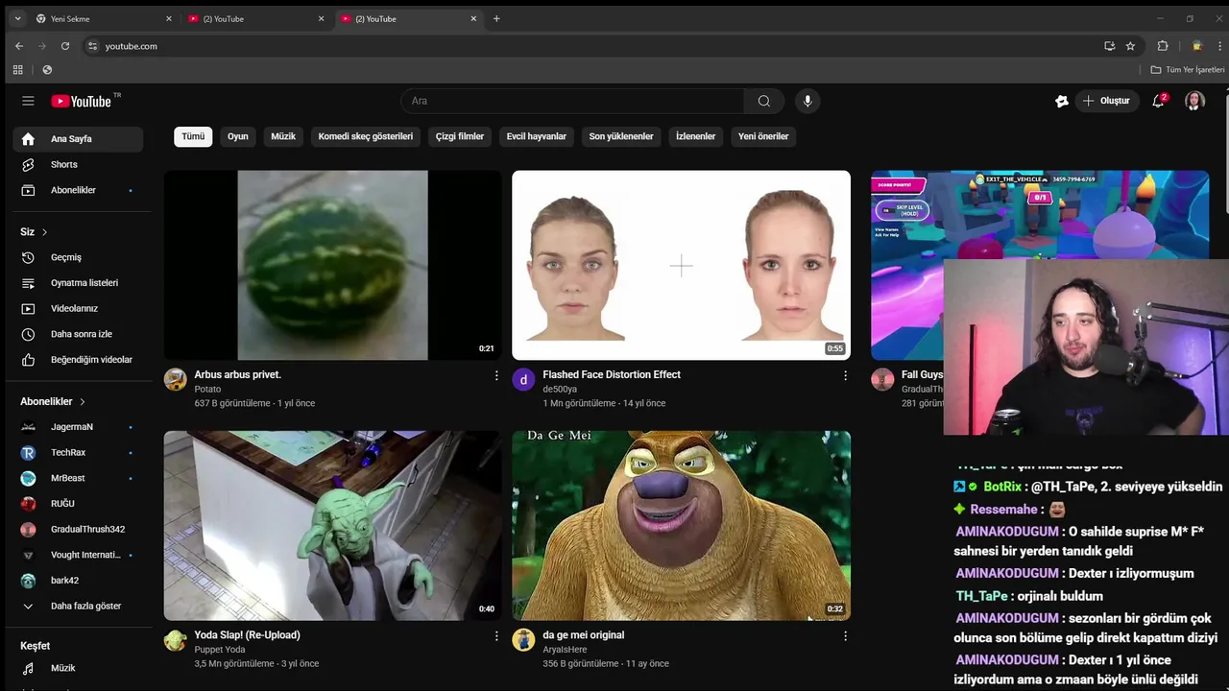Viewport: 1229px width, 691px height.
Task: Open Oynatma listeleri
Action: 78,283
